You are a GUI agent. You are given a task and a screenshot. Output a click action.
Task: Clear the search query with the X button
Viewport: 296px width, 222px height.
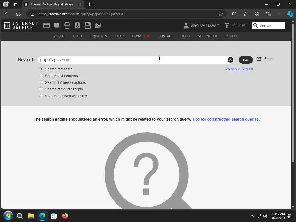click(x=230, y=60)
